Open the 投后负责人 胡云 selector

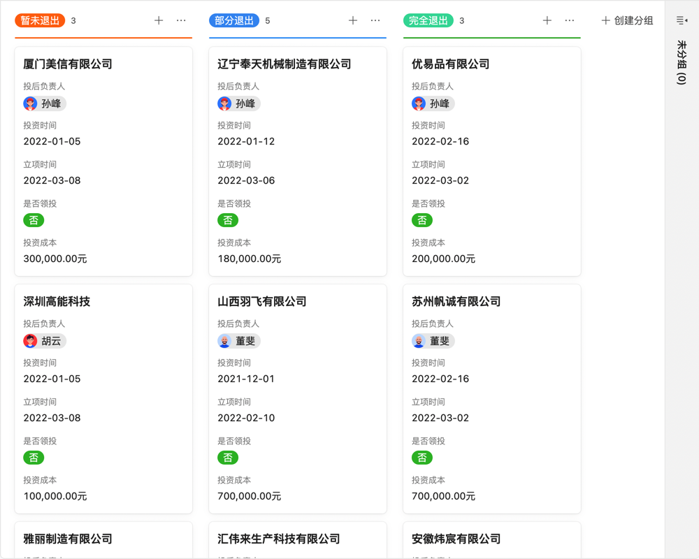pos(45,340)
